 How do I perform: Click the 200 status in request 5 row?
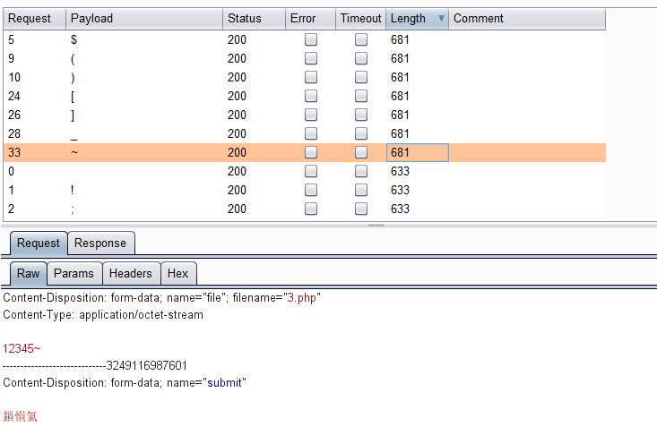(237, 39)
